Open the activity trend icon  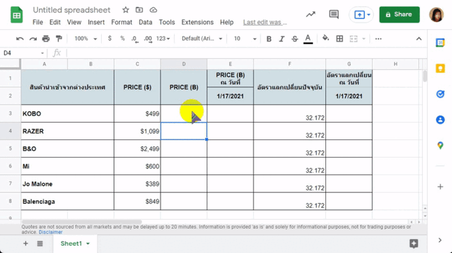tap(310, 14)
